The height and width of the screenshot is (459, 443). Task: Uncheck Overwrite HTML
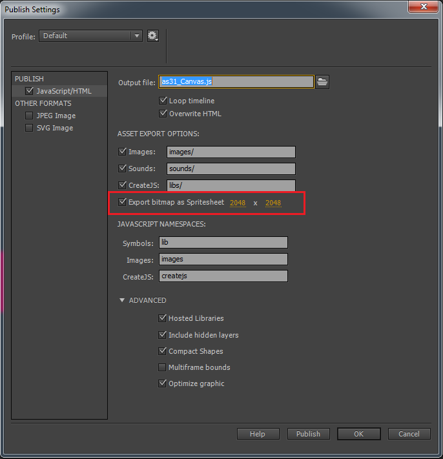click(163, 114)
